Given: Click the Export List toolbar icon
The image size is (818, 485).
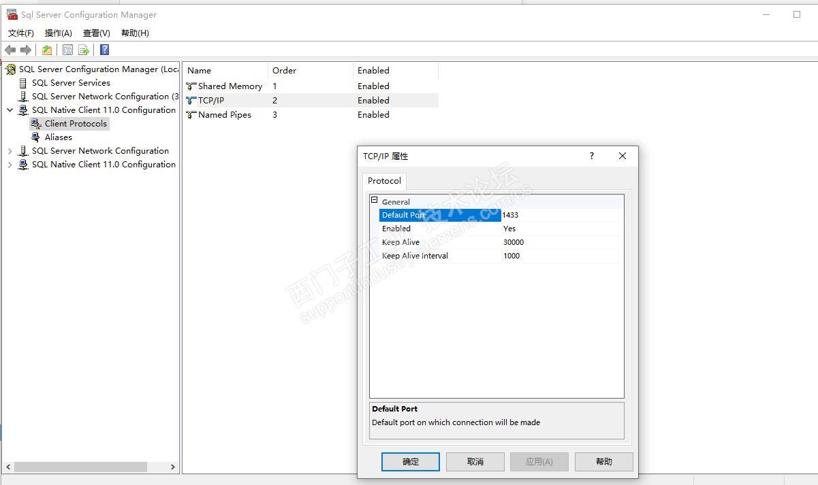Looking at the screenshot, I should coord(84,50).
